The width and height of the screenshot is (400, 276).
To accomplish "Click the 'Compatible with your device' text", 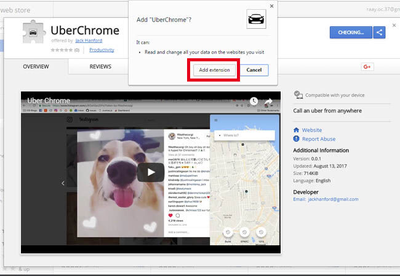I will point(335,95).
